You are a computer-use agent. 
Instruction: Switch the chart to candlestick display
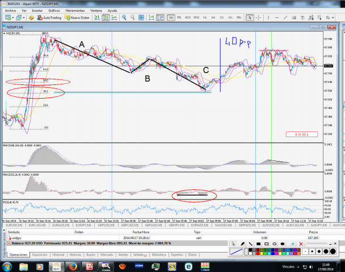[106, 18]
